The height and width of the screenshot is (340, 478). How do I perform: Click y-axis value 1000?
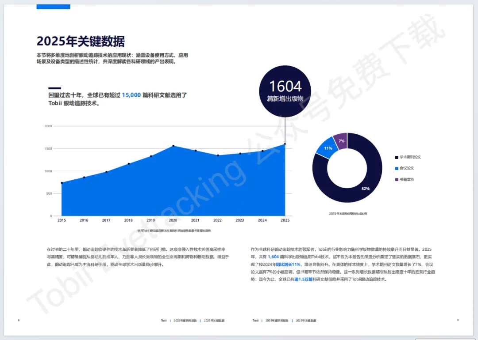[x=48, y=171]
